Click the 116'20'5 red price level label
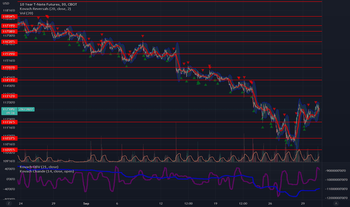The height and width of the screenshot is (207, 350). point(9,42)
